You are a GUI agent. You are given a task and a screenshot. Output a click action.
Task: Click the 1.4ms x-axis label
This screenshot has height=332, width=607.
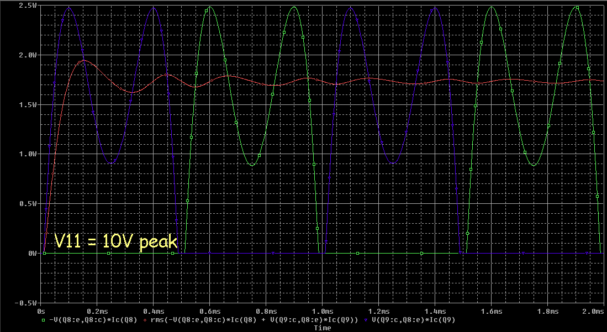click(435, 312)
